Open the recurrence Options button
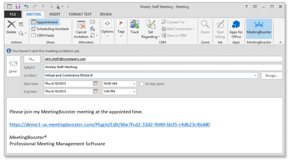289x161 pixels. pyautogui.click(x=107, y=28)
